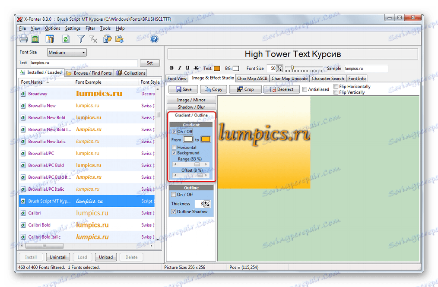The height and width of the screenshot is (287, 438).
Task: Open the Tools menu
Action: pos(105,28)
